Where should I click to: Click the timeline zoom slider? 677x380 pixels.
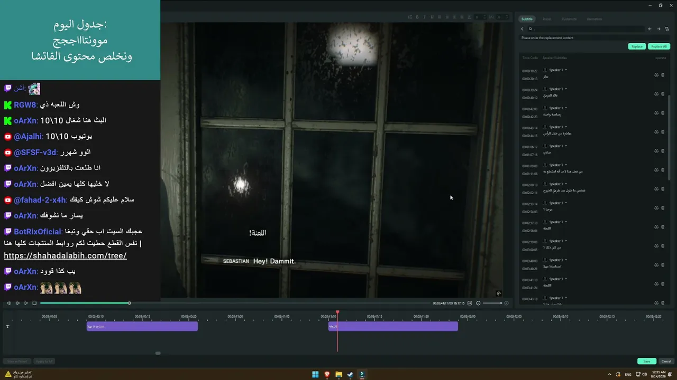pos(492,303)
